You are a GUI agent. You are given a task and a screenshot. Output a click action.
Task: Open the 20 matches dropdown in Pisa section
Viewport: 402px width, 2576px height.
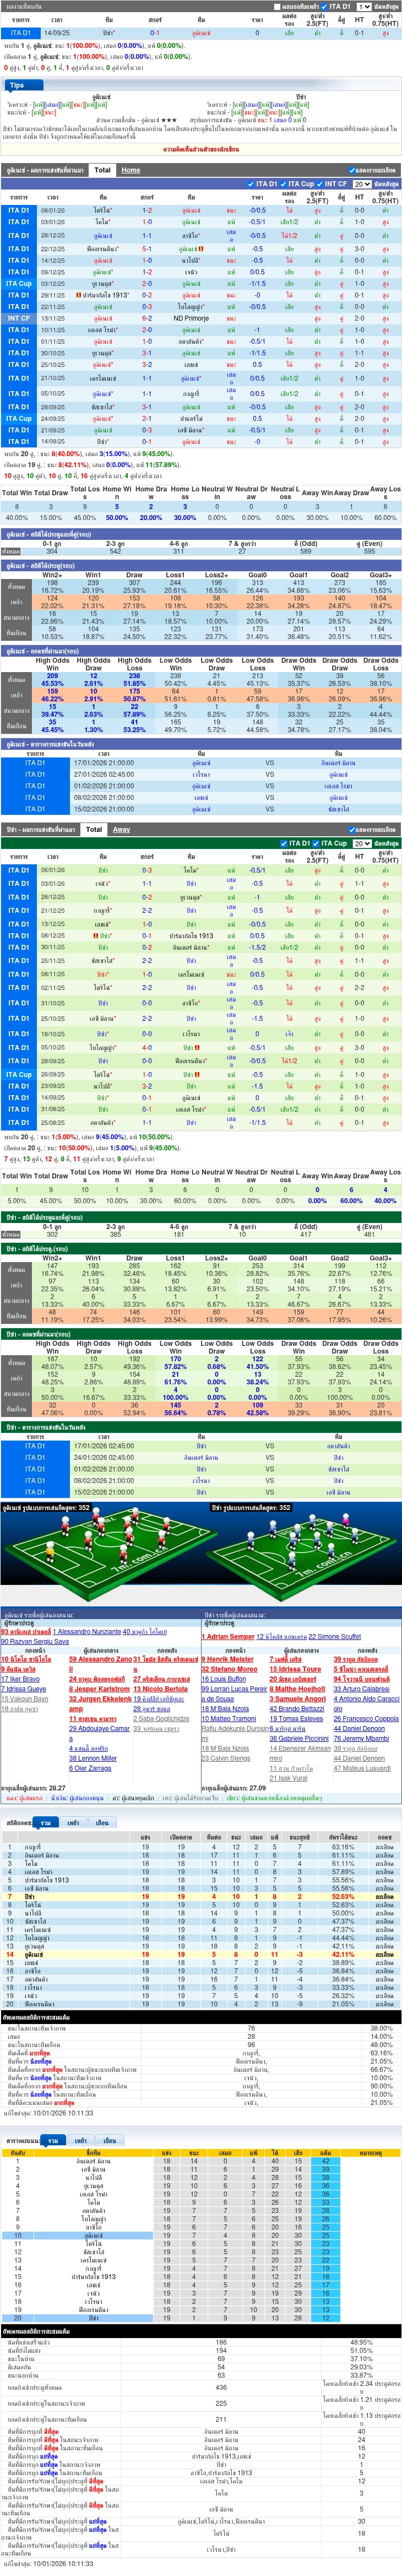coord(362,843)
